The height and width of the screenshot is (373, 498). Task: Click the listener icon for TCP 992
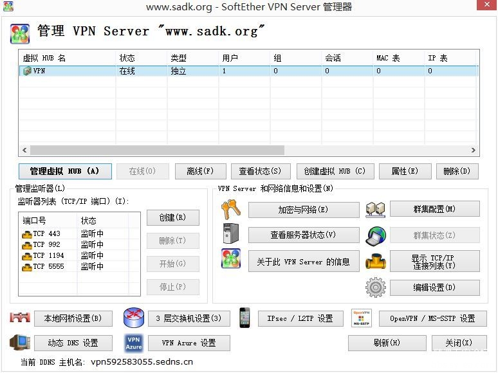pos(27,245)
